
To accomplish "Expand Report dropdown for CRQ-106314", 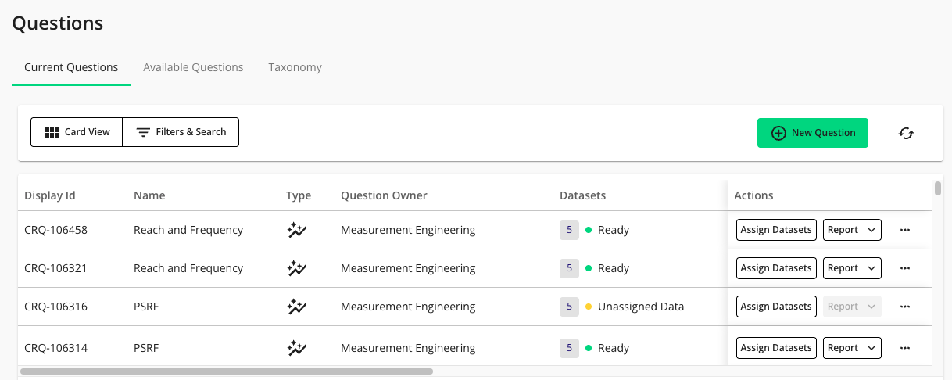I will [852, 348].
